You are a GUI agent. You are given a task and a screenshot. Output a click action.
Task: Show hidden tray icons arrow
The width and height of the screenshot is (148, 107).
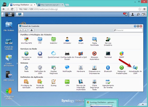(x=143, y=104)
